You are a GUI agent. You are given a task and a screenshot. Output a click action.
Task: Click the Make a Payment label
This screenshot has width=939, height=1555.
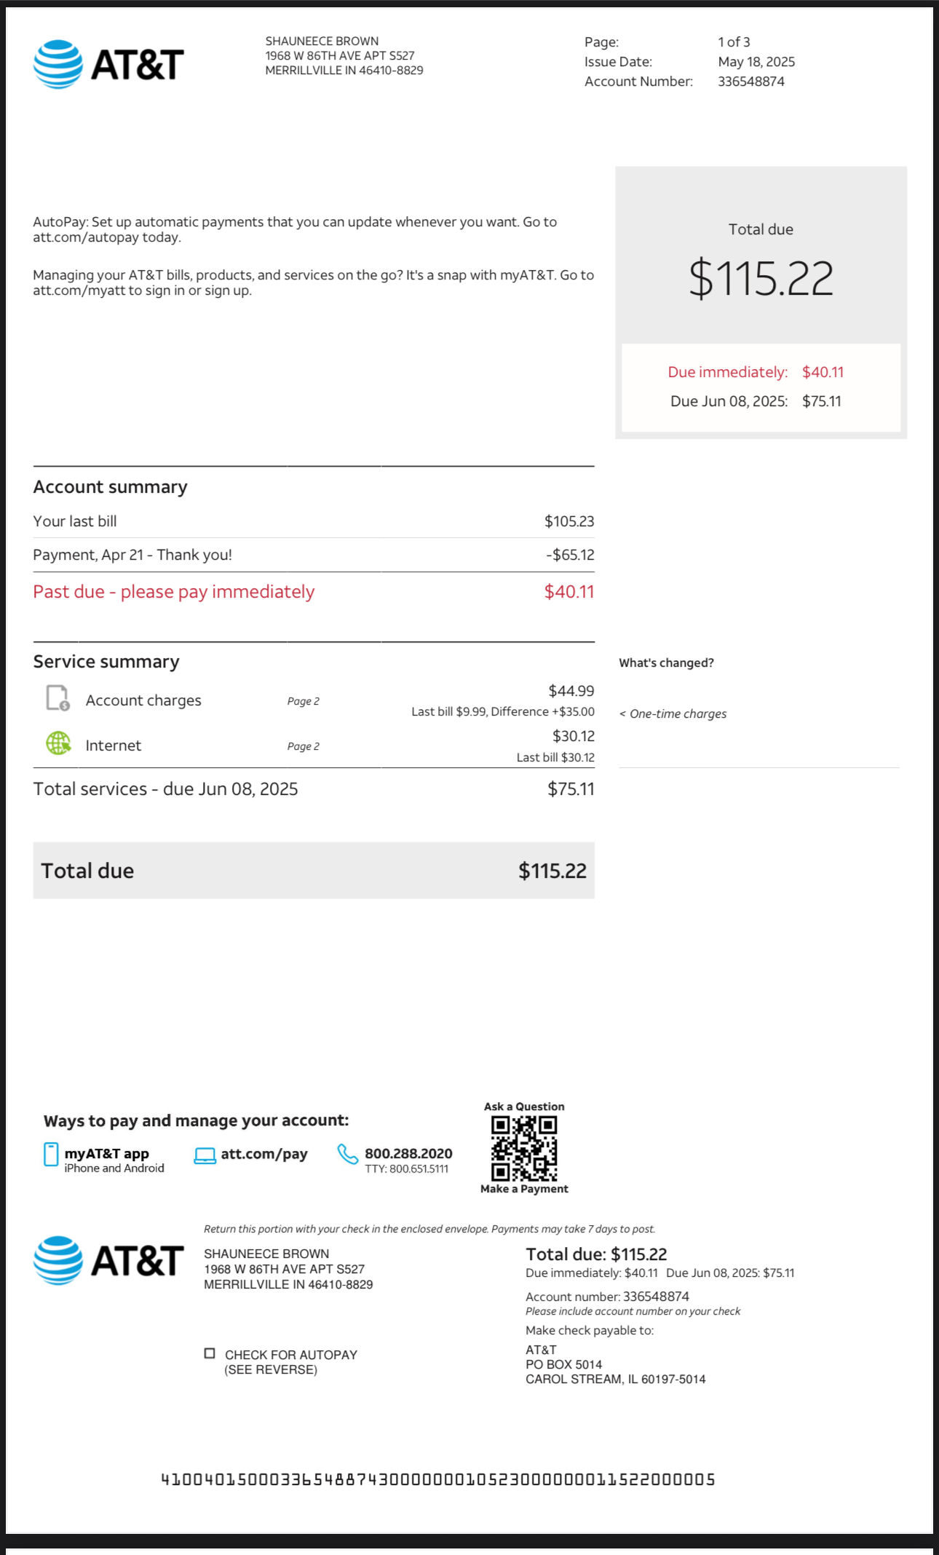(524, 1189)
